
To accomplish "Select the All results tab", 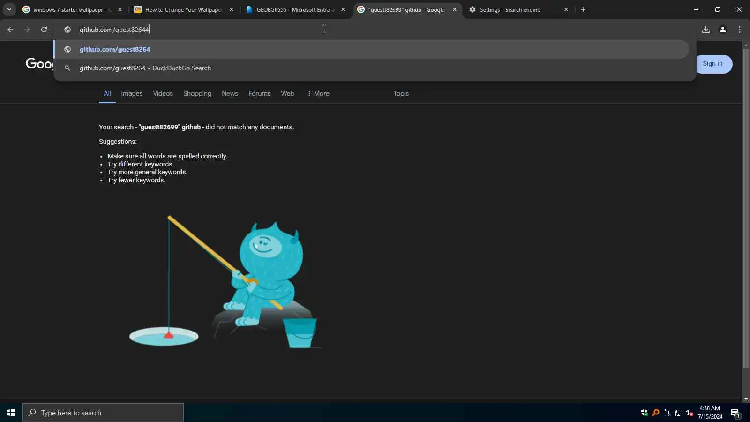I will tap(107, 93).
